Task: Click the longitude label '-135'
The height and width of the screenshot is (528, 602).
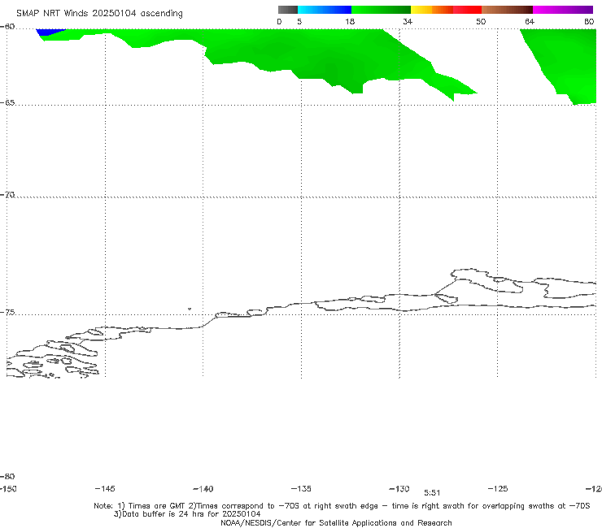Action: (301, 488)
